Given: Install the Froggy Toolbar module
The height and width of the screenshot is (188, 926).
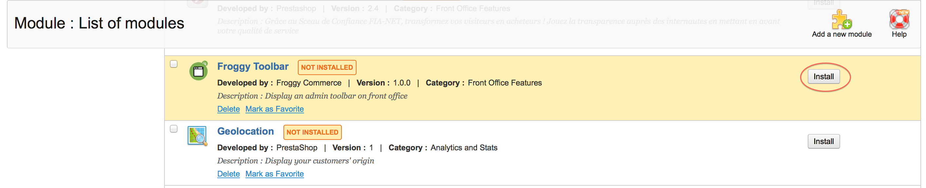Looking at the screenshot, I should click(823, 77).
